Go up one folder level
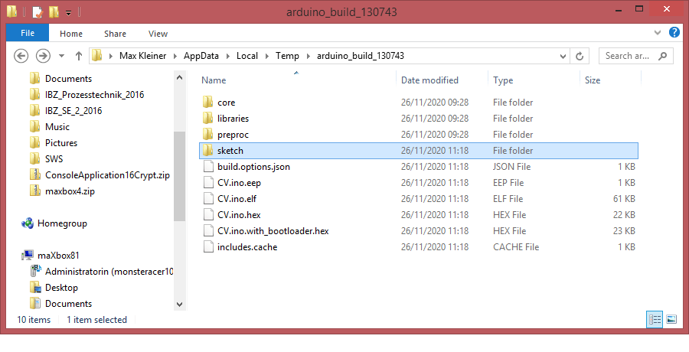The height and width of the screenshot is (352, 689). [79, 56]
